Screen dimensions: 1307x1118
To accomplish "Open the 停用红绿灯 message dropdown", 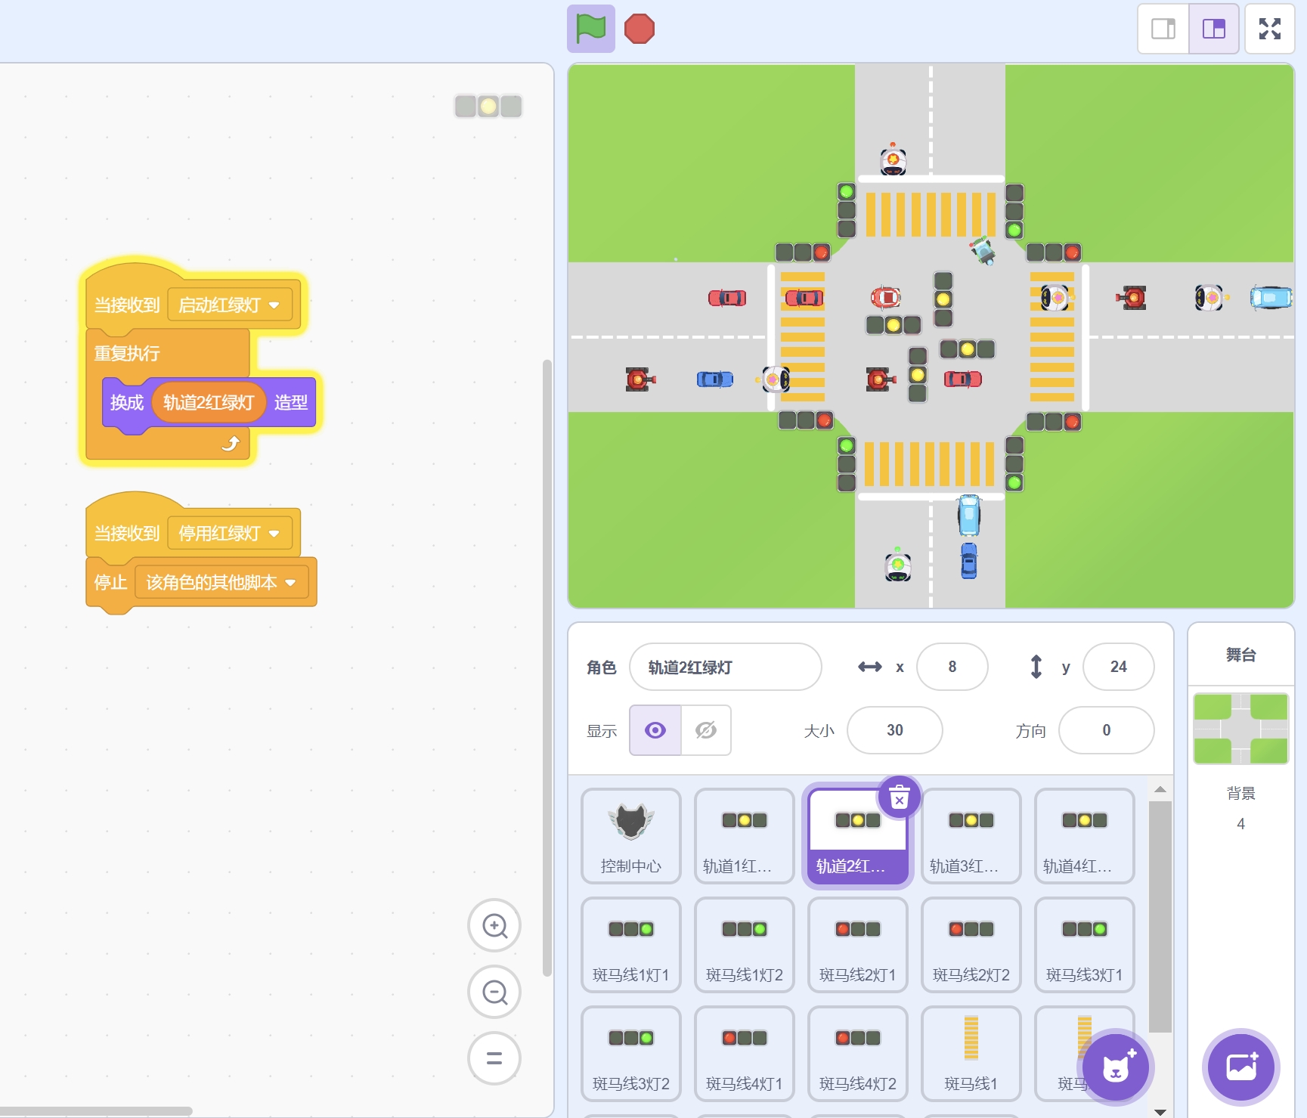I will pyautogui.click(x=274, y=534).
